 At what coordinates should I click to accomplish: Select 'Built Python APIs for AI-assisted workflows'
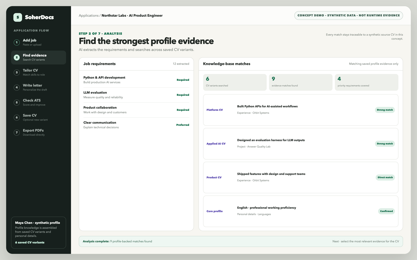[267, 107]
